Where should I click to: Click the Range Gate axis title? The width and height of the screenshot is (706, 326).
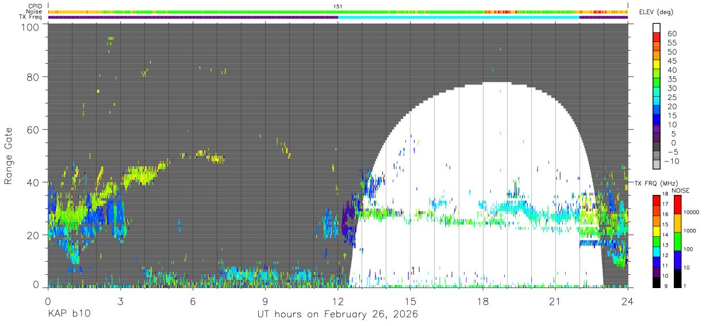pos(9,156)
